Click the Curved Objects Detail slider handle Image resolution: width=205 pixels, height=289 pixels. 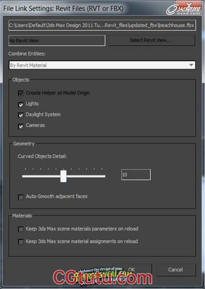63,176
